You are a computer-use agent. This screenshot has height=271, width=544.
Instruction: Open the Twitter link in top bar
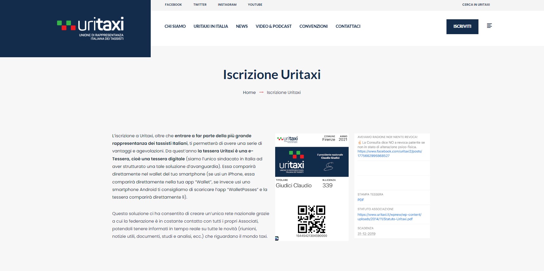(200, 5)
